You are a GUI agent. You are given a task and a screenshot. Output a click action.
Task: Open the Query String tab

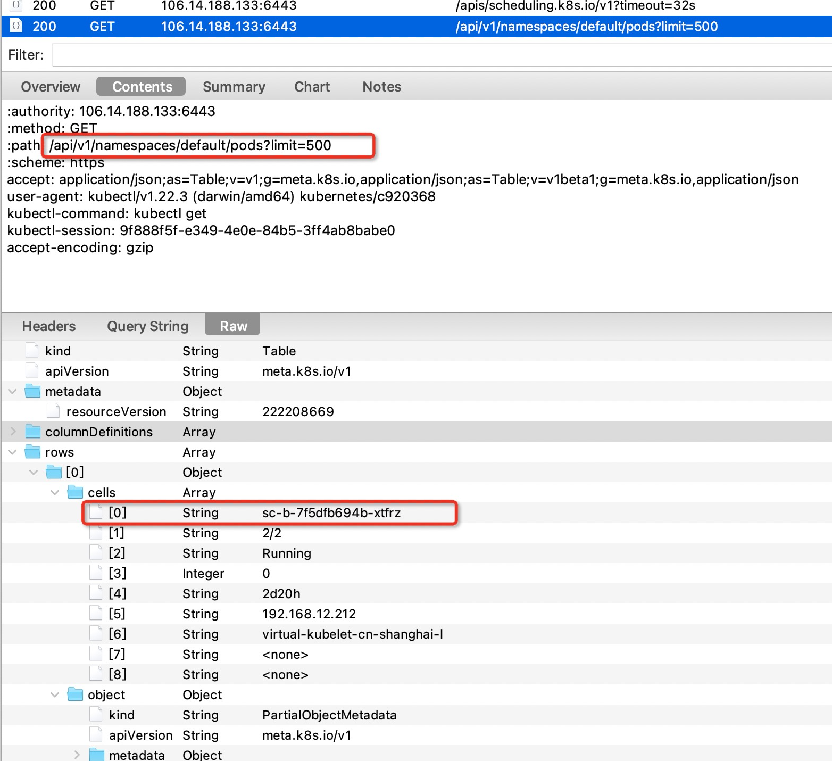pos(148,326)
